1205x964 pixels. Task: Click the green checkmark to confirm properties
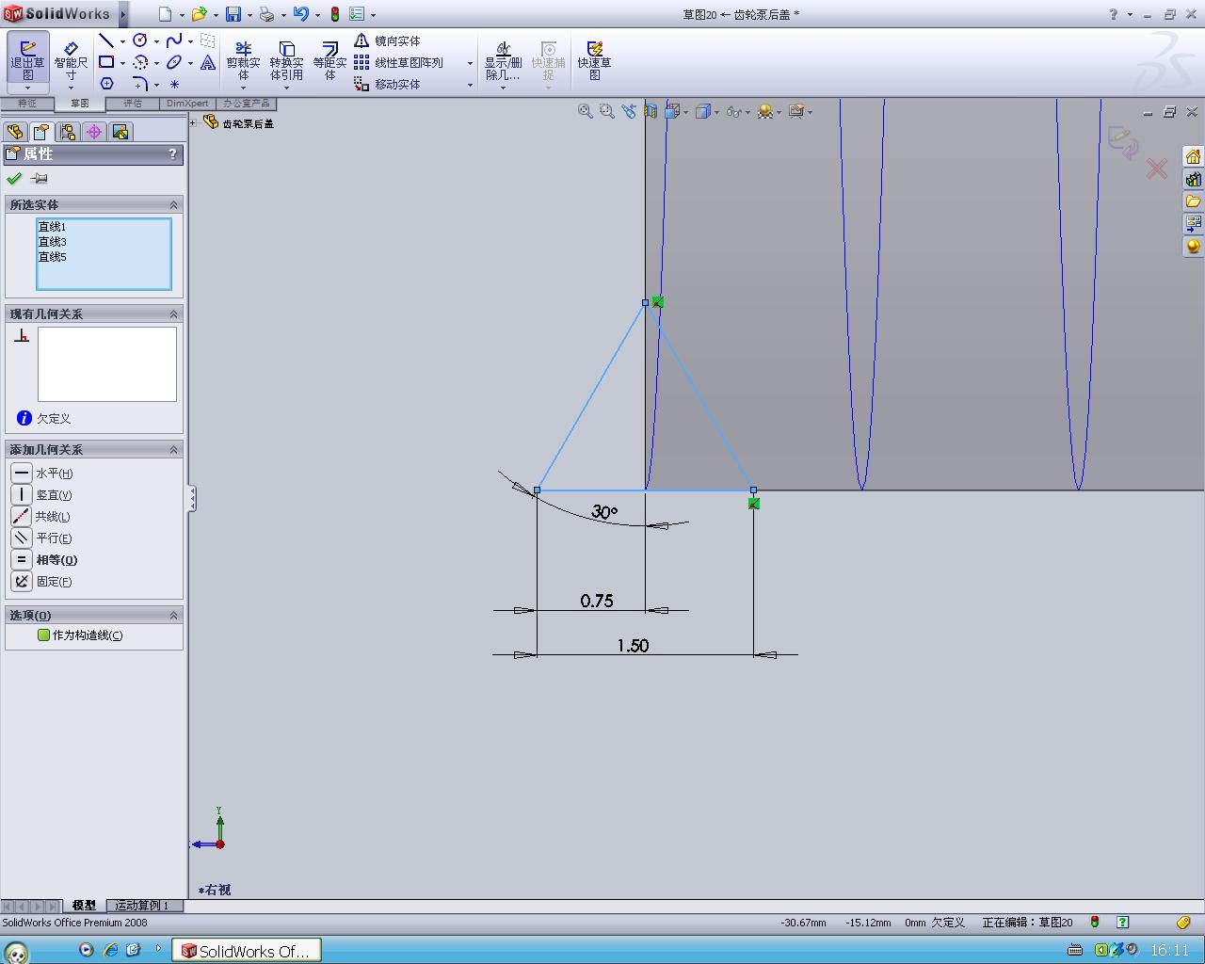coord(14,178)
